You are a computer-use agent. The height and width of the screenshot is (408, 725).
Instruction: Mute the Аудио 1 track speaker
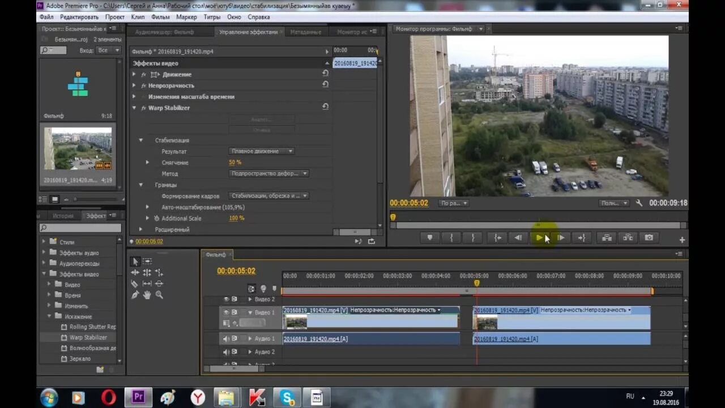click(x=226, y=339)
